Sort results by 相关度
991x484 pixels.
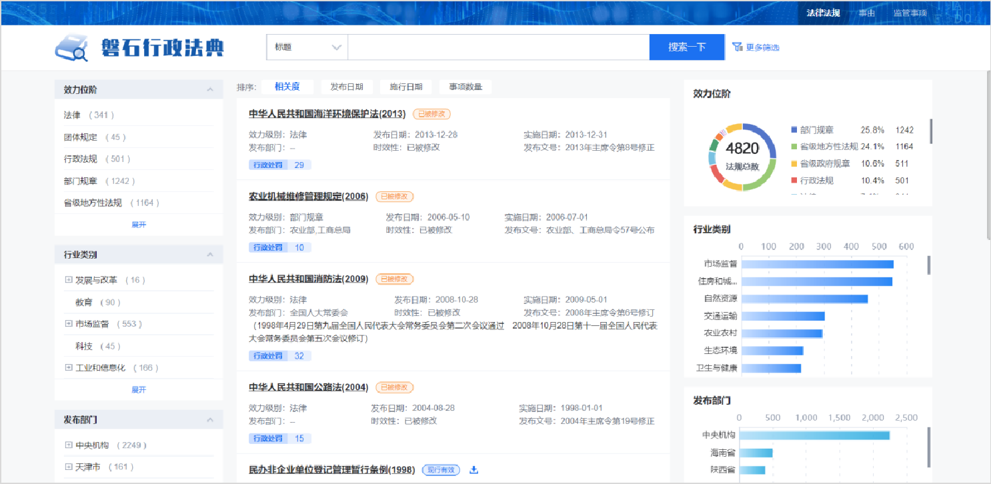coord(287,87)
